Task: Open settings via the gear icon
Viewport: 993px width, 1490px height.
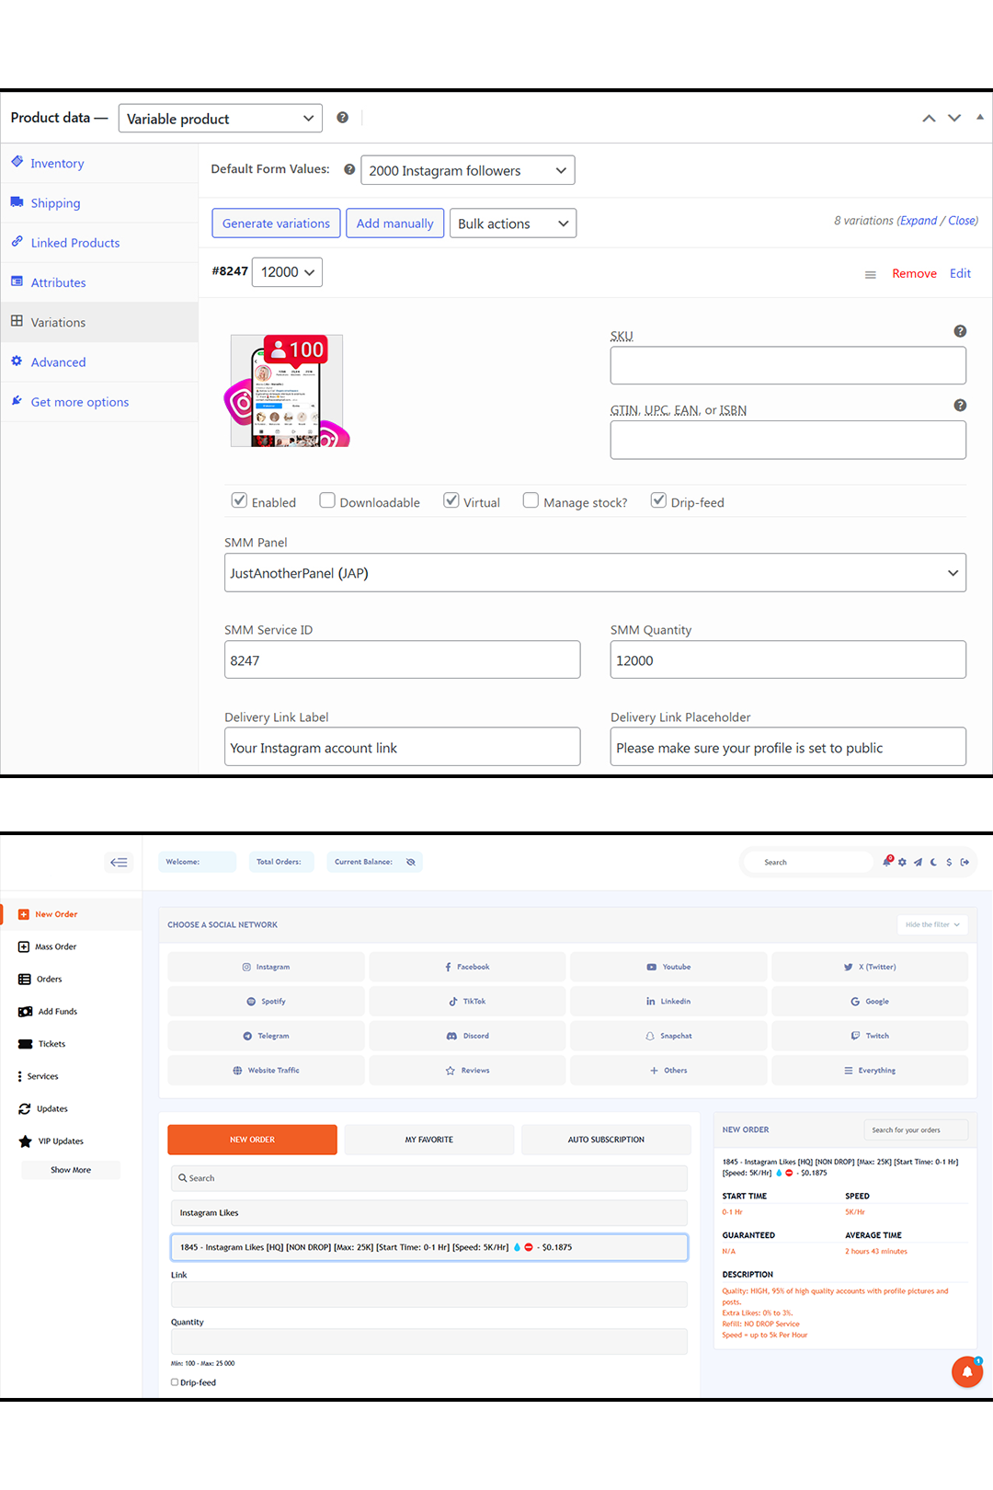Action: 902,862
